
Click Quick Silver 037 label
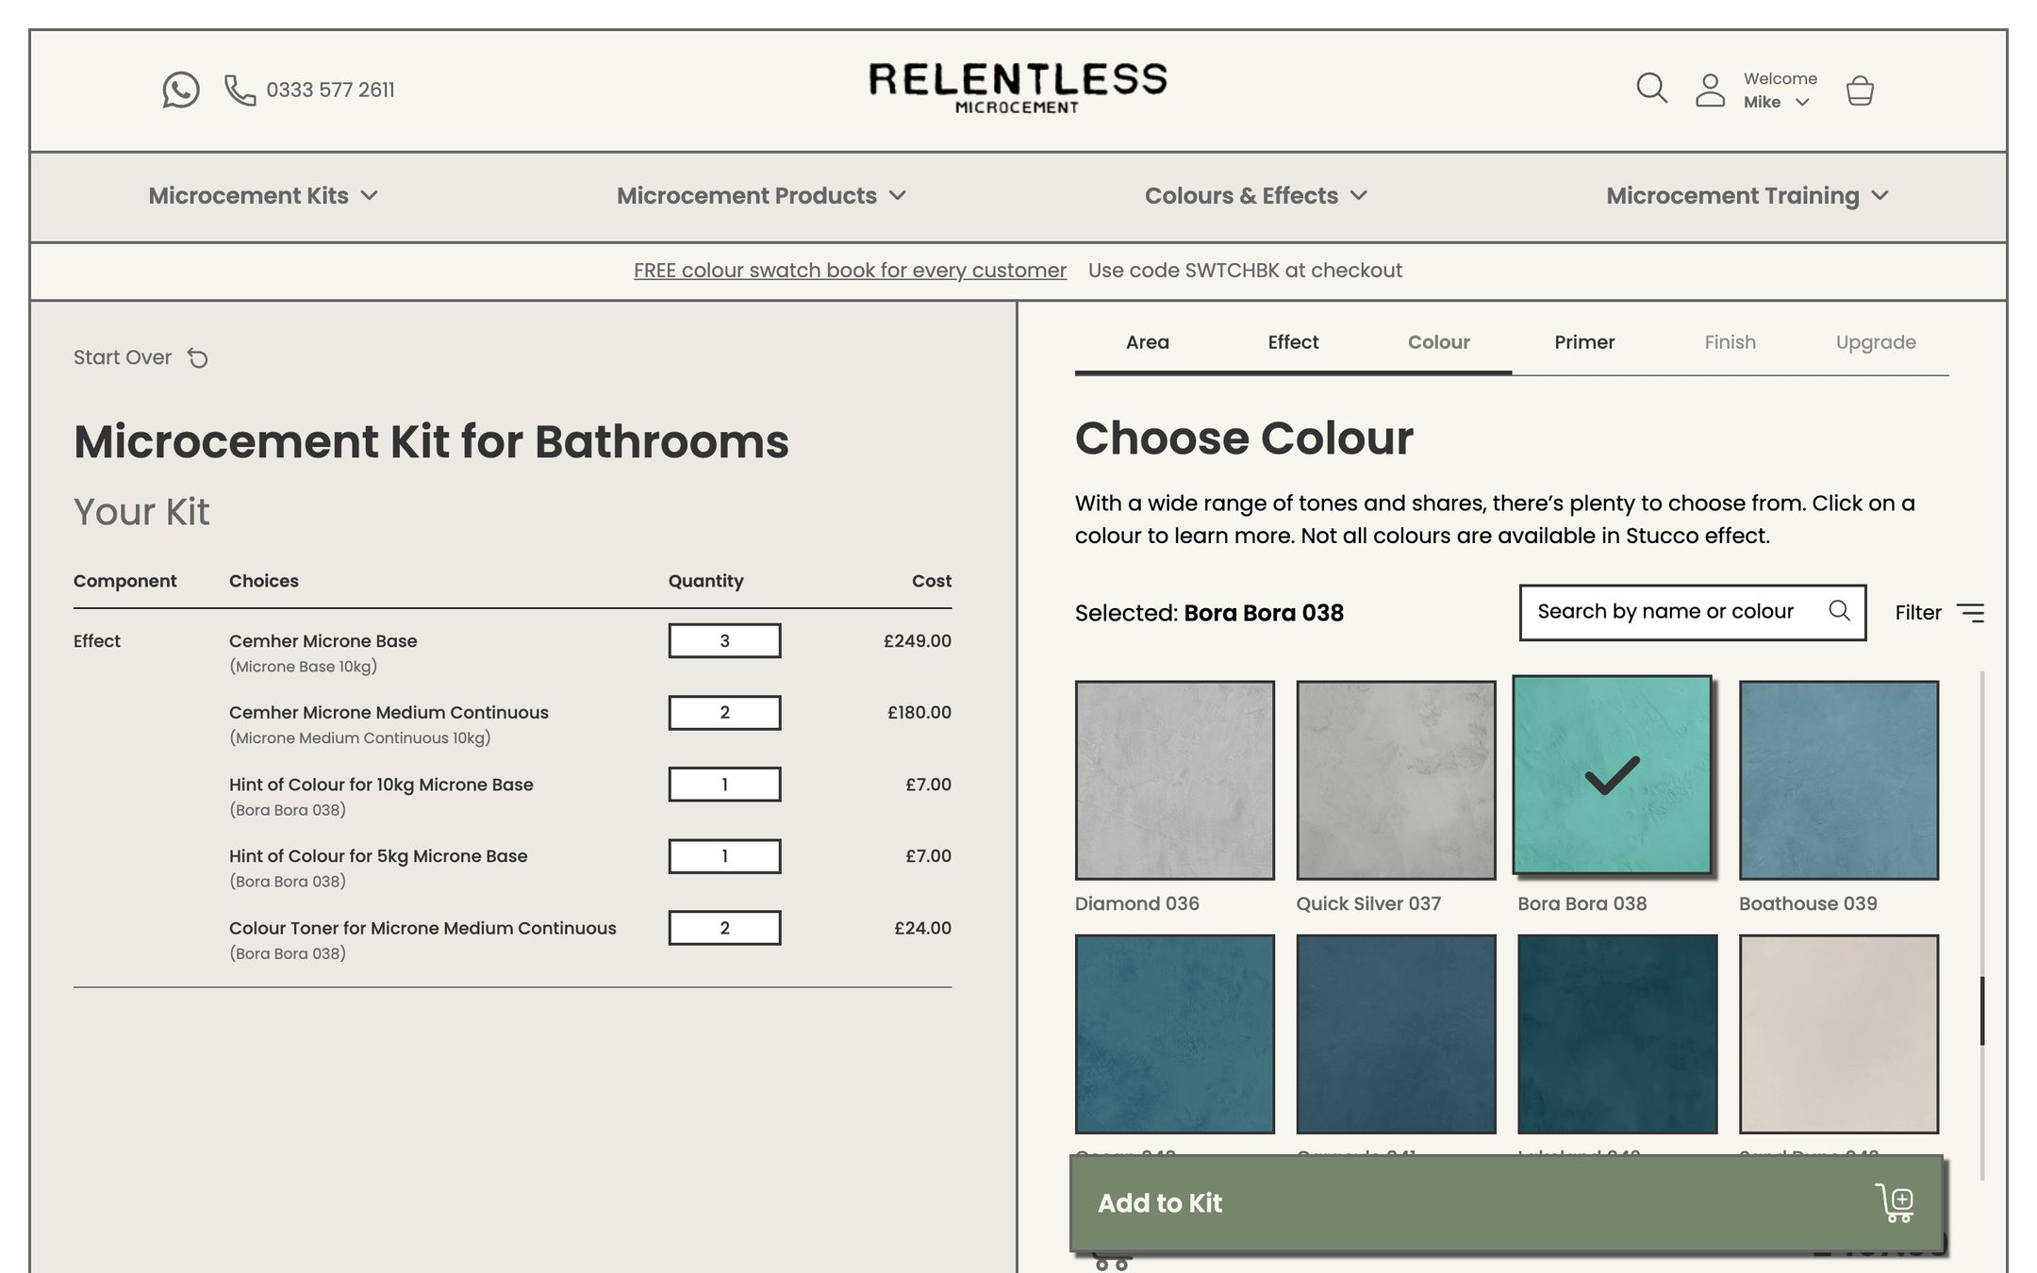click(x=1368, y=903)
